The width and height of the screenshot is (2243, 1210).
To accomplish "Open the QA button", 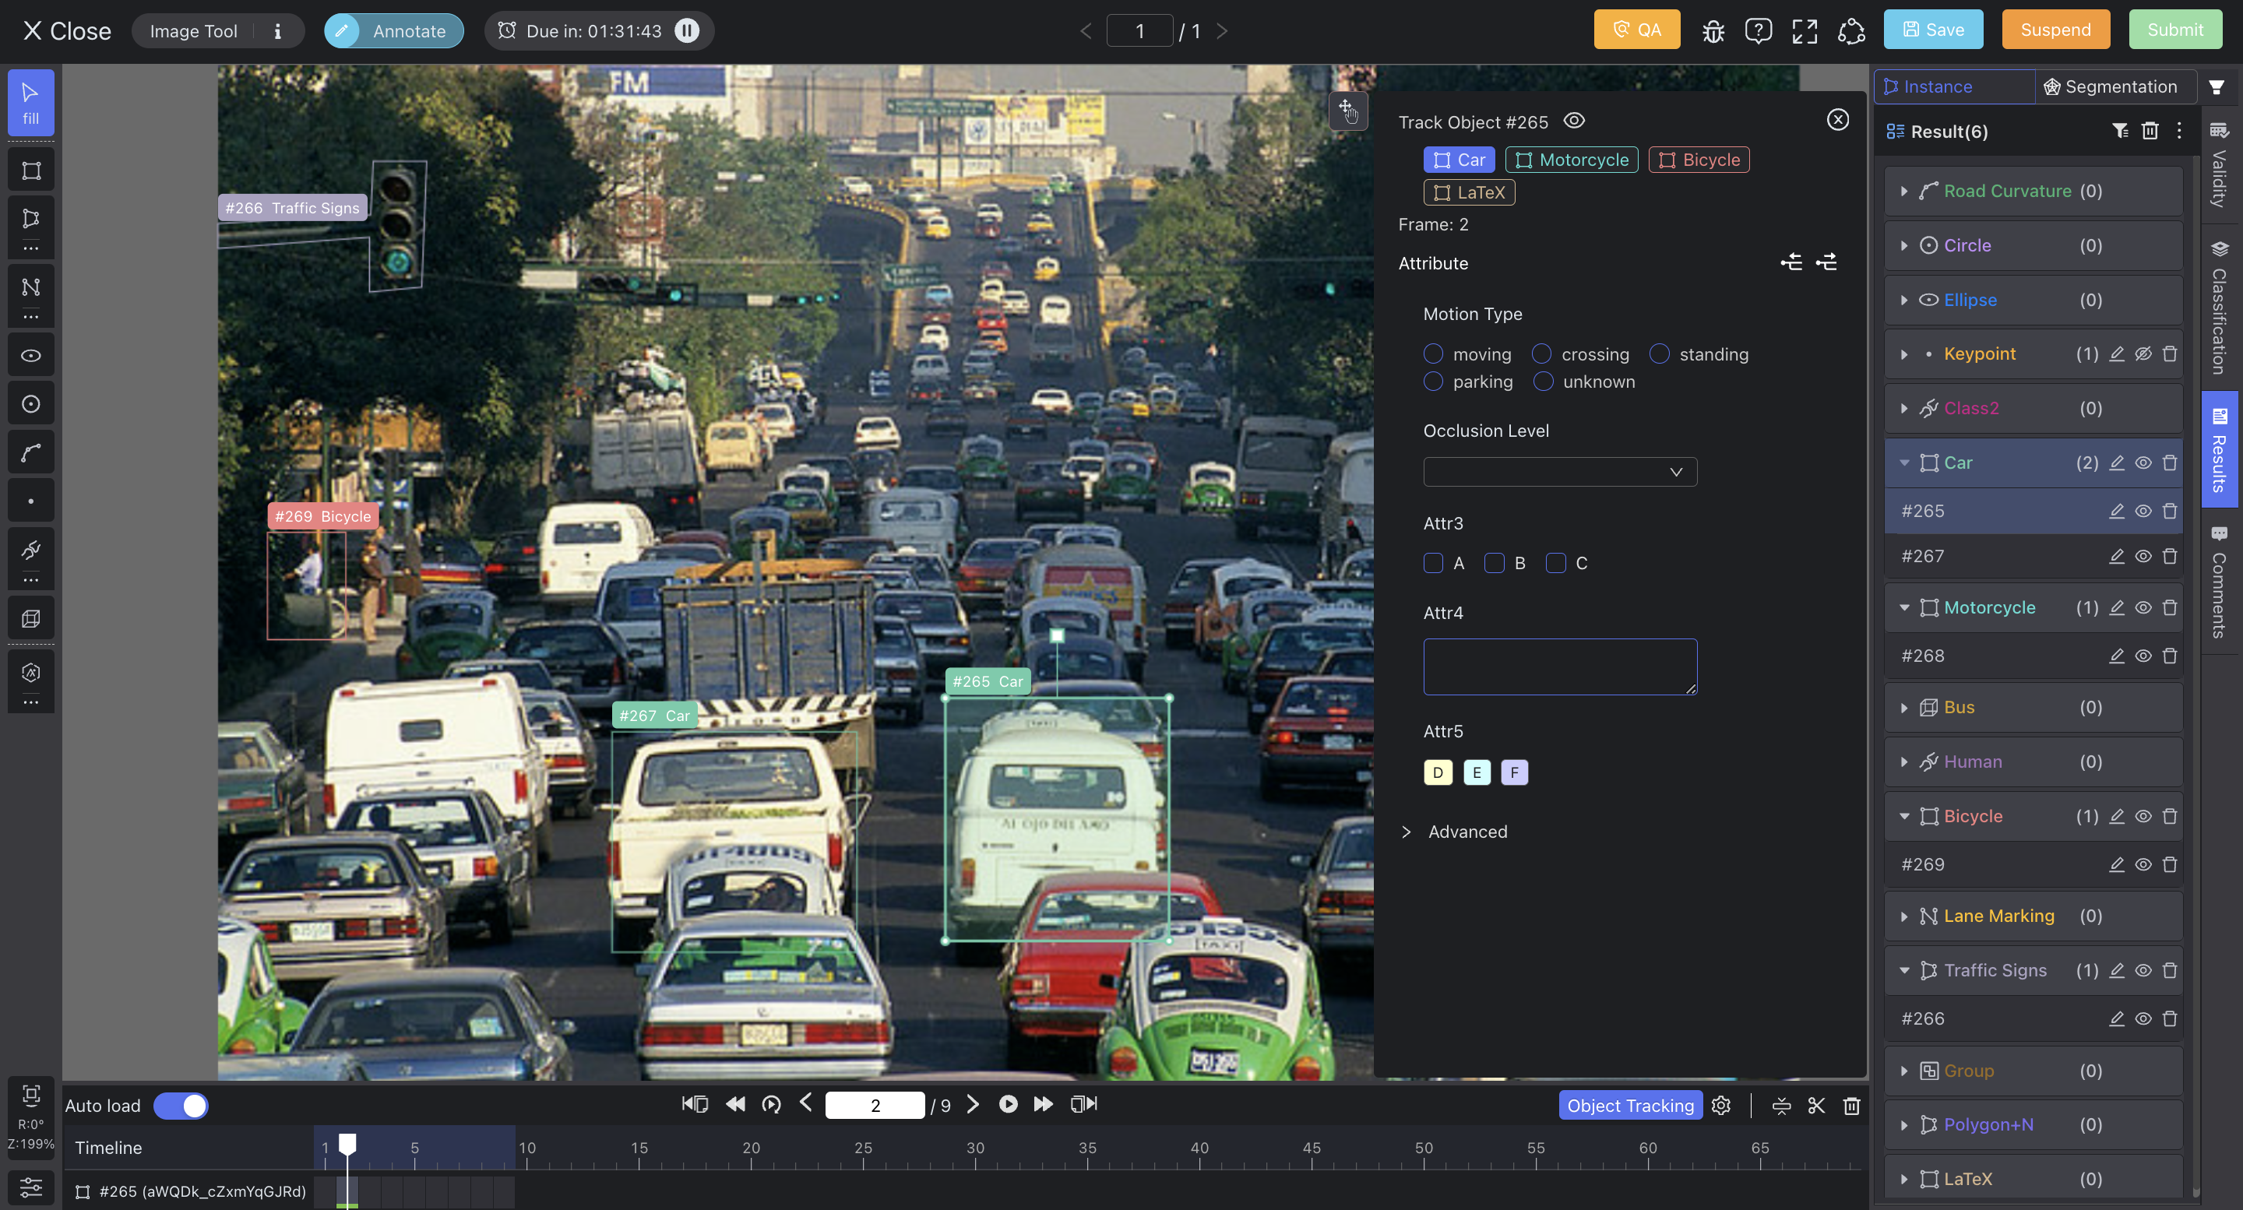I will (1636, 30).
